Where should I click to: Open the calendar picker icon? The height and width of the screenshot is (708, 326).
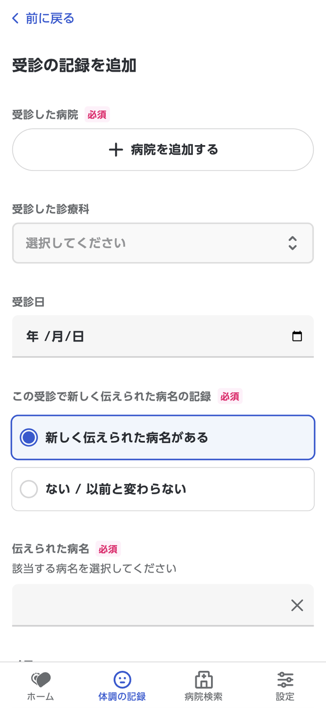pyautogui.click(x=297, y=336)
